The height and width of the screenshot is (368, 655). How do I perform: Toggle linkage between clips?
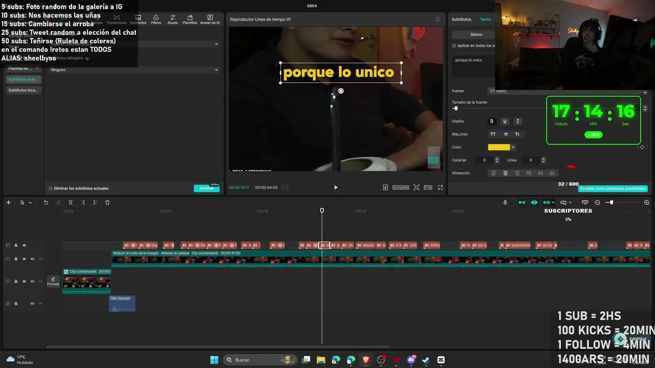coord(547,202)
